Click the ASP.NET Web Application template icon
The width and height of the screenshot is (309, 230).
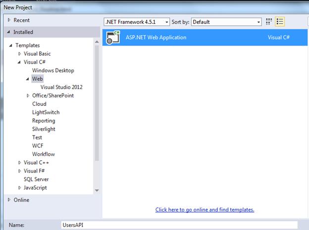click(x=113, y=38)
